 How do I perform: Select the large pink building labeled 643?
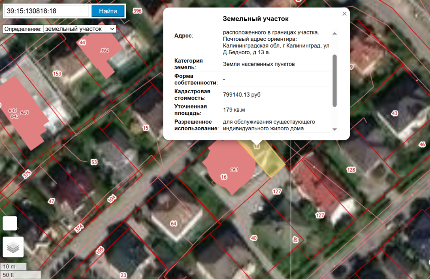point(23,111)
